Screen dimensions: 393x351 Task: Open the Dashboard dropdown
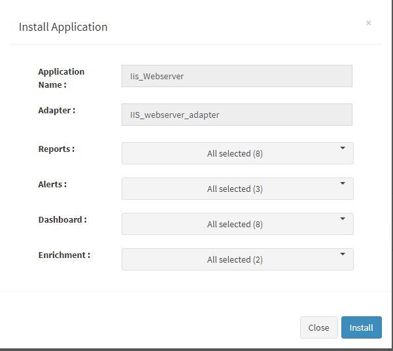pos(237,224)
